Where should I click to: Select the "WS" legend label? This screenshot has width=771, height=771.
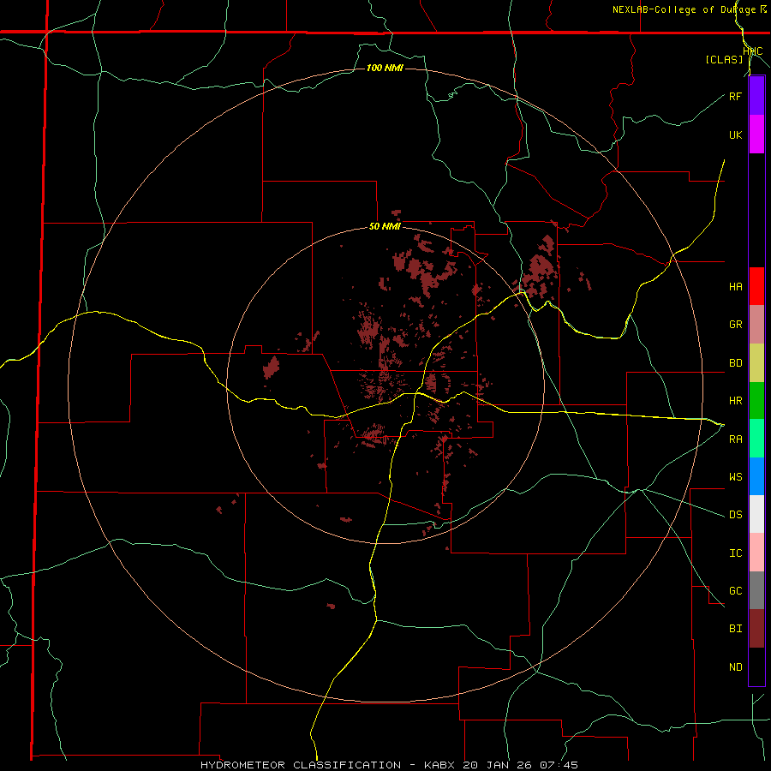click(x=735, y=477)
